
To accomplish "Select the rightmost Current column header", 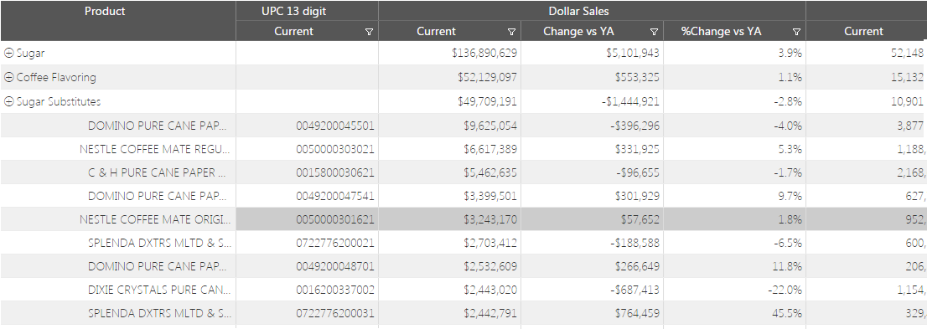I will pyautogui.click(x=864, y=31).
